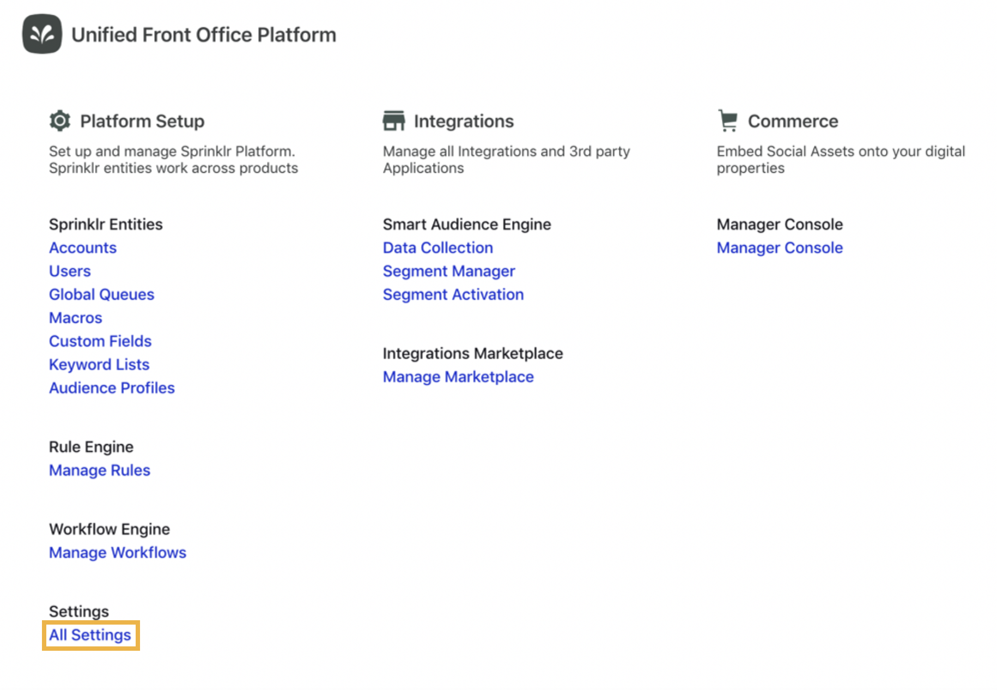This screenshot has height=690, width=997.
Task: Click 'Manage all Integrations and 3rd party' description
Action: [506, 159]
